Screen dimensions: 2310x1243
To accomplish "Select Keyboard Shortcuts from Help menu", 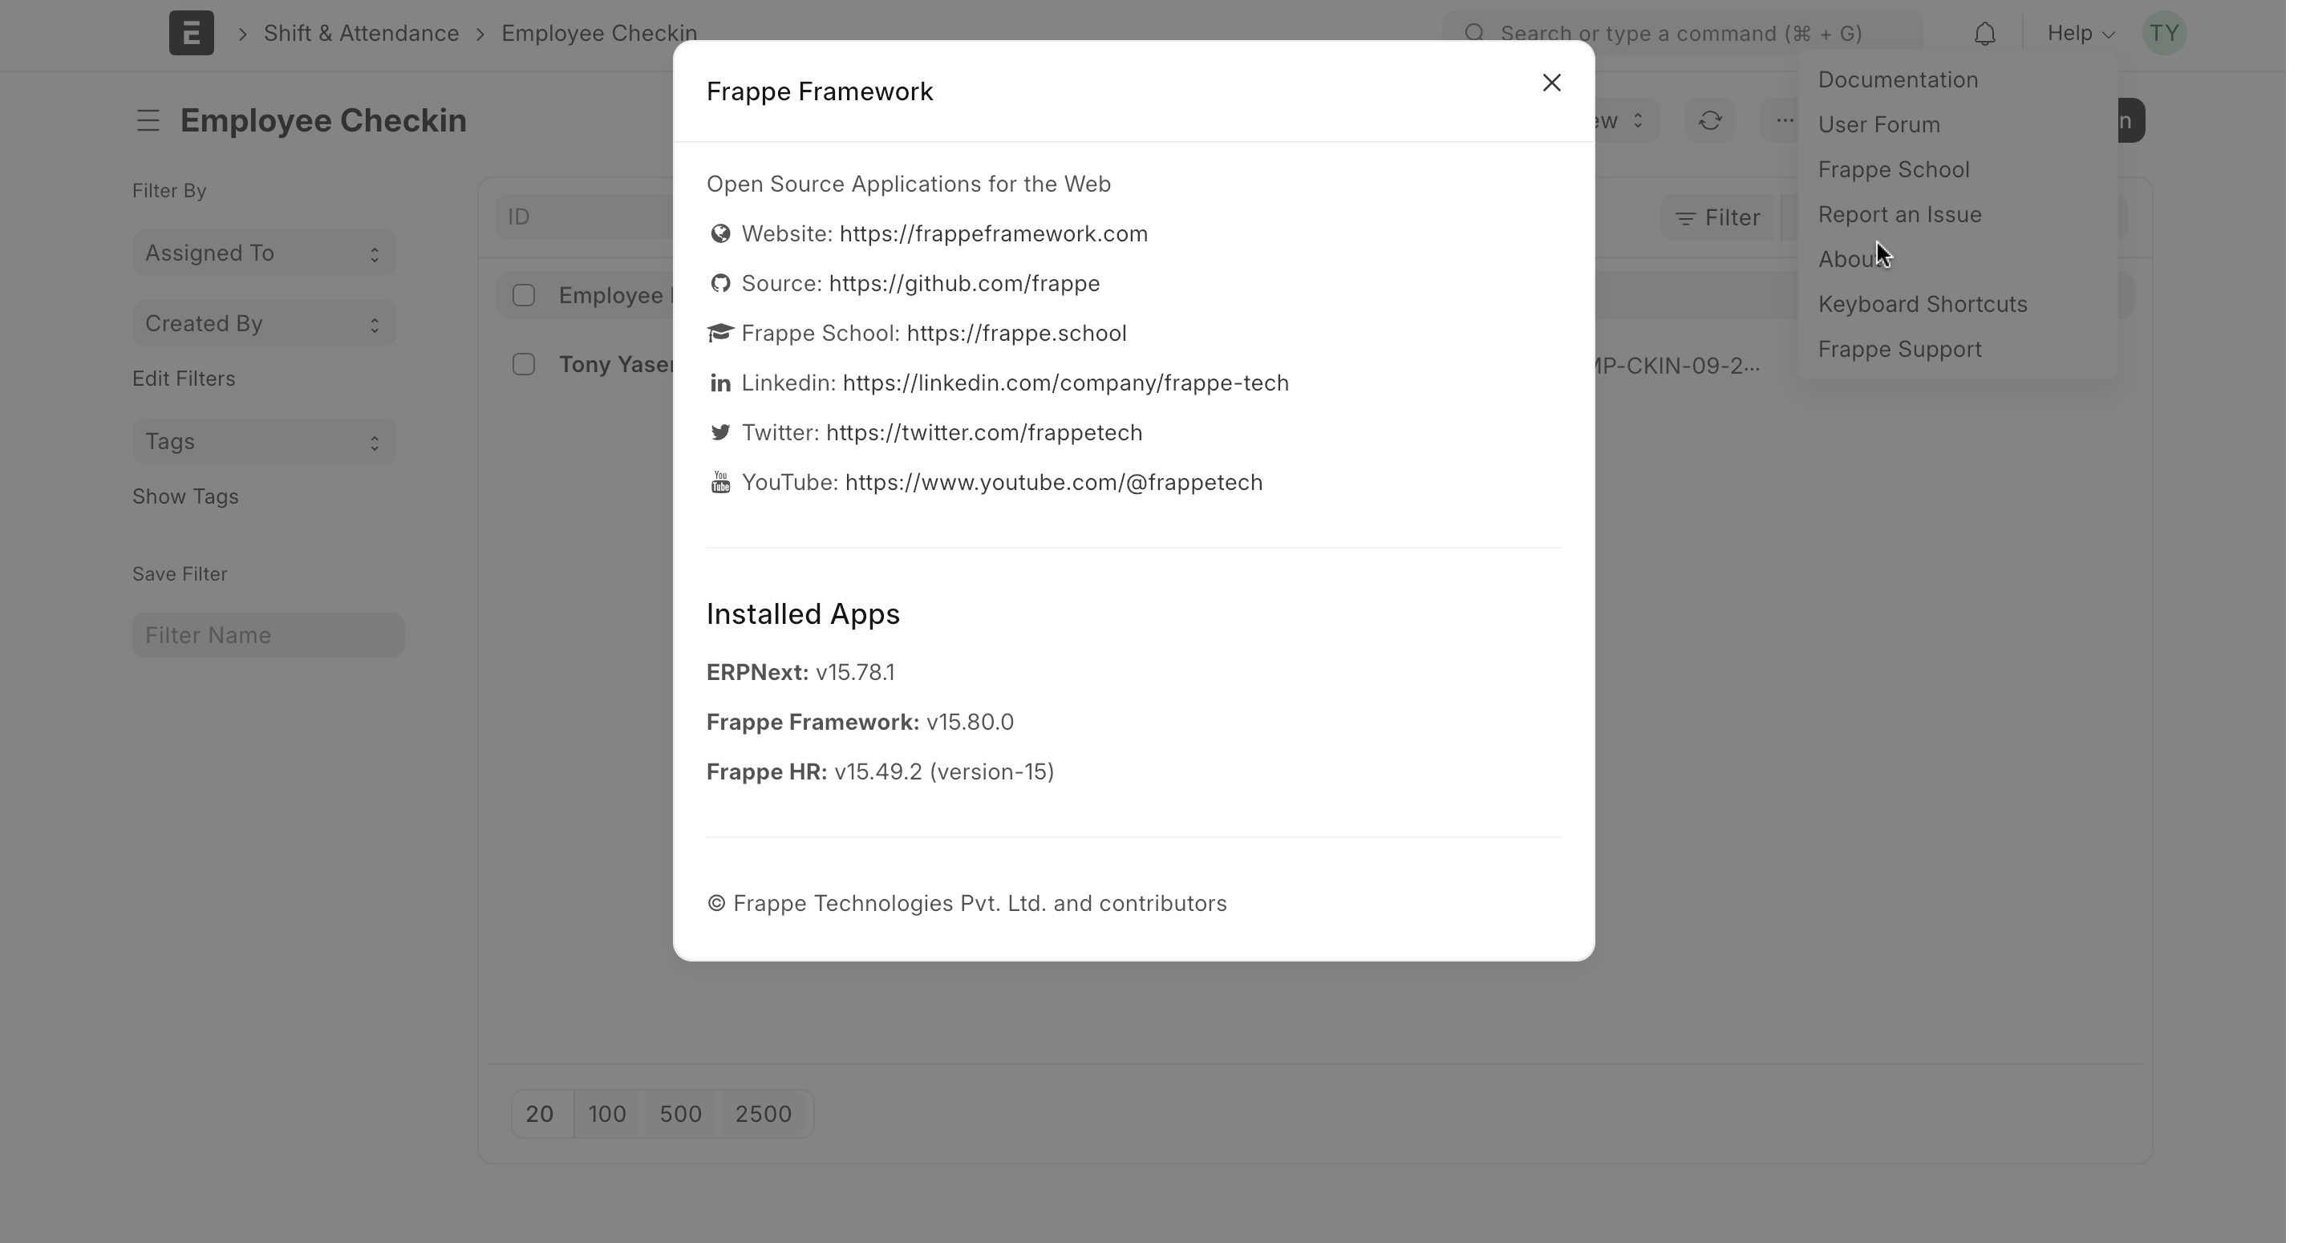I will pyautogui.click(x=1923, y=304).
